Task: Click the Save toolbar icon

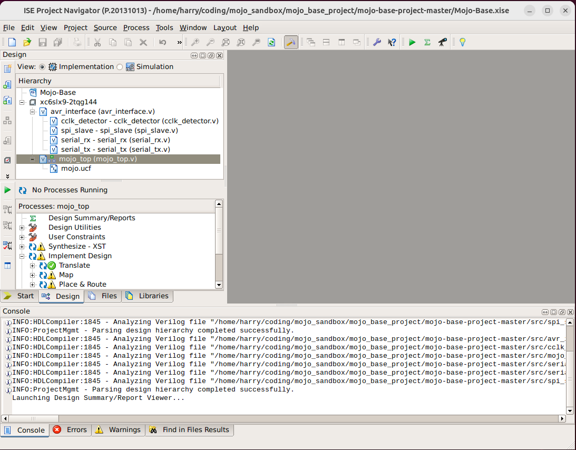Action: click(x=43, y=42)
